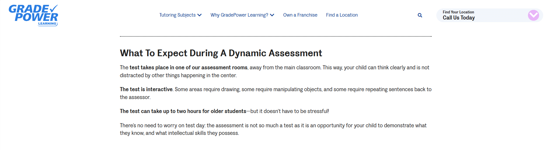Viewport: 549px width, 150px height.
Task: Click the LEARNING badge under the logo
Action: [x=47, y=24]
